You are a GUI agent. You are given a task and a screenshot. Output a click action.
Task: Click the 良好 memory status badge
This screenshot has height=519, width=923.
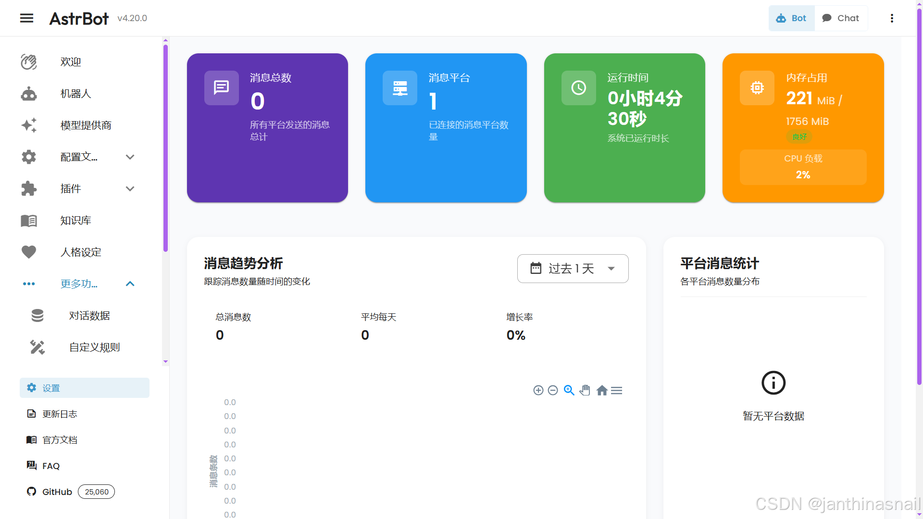coord(799,137)
